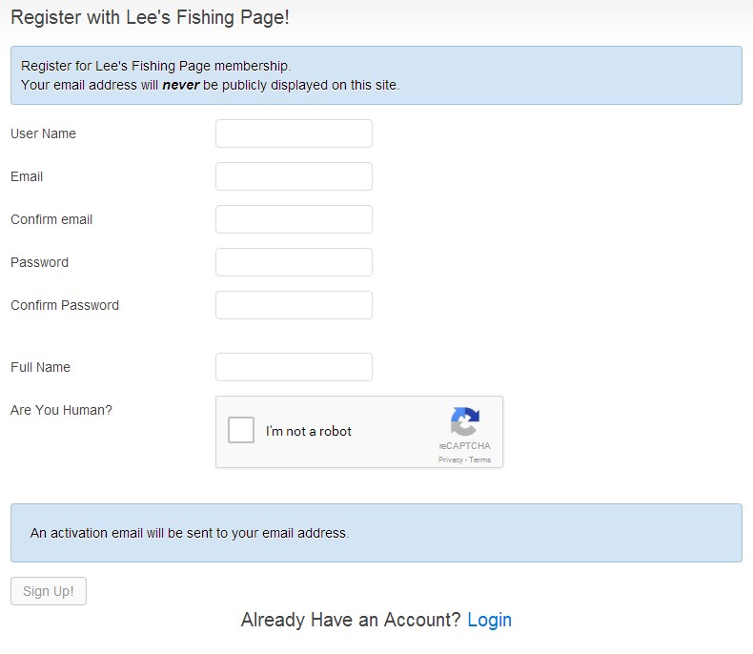The image size is (753, 654).
Task: Click the "Password" label text
Action: (39, 262)
